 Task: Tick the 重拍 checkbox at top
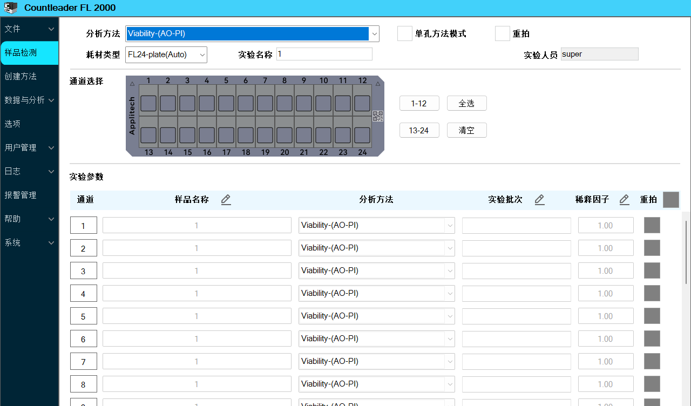tap(503, 33)
